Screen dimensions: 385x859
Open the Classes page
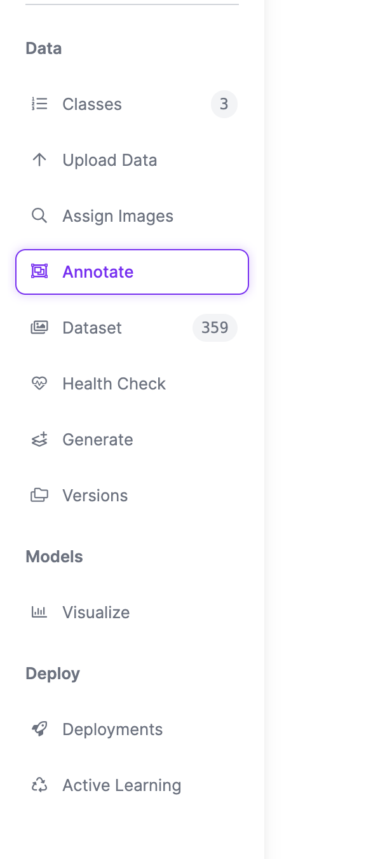91,104
